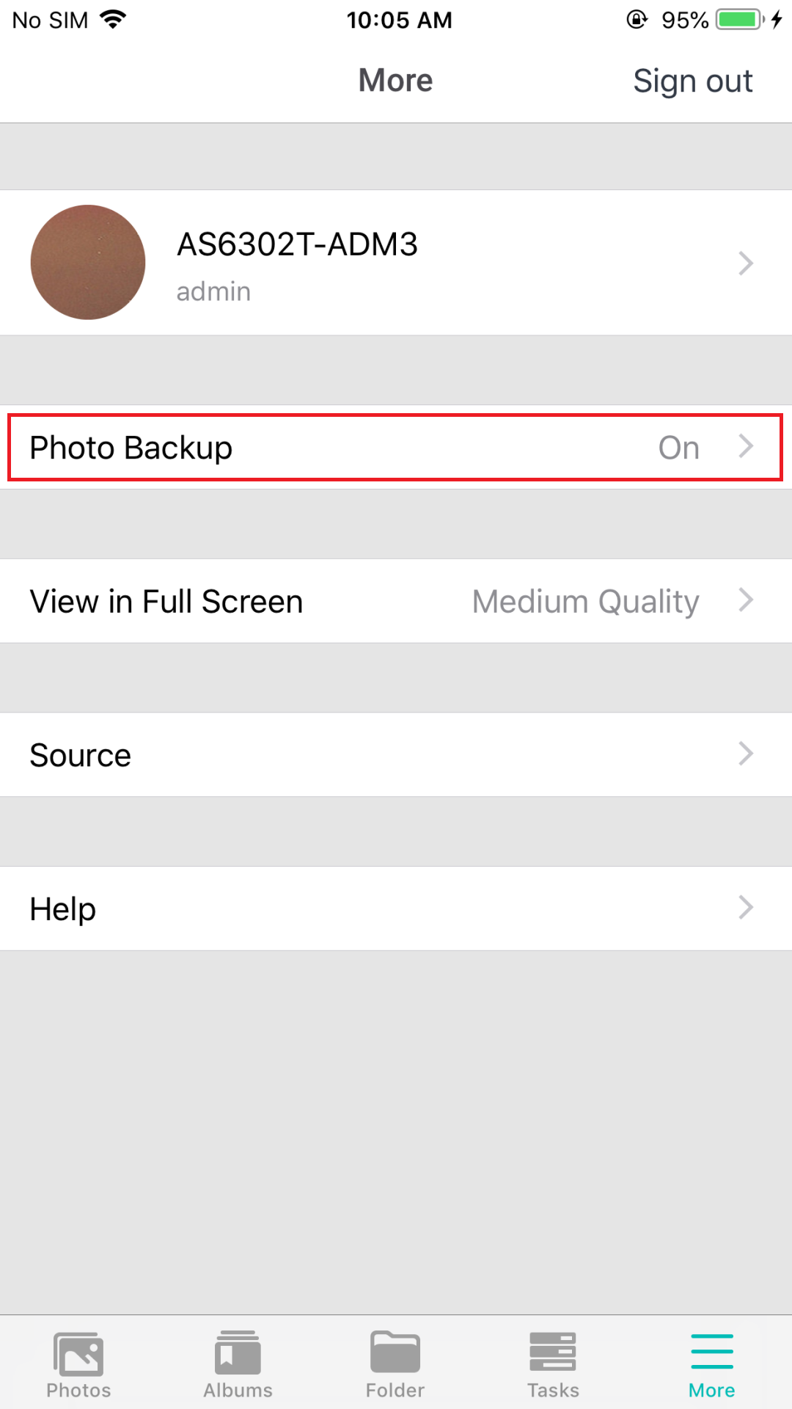Open Photo Backup On setting
The height and width of the screenshot is (1409, 792).
tap(396, 448)
